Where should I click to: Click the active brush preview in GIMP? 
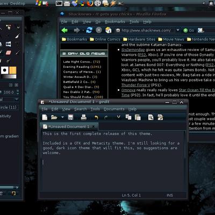pyautogui.click(x=5, y=70)
